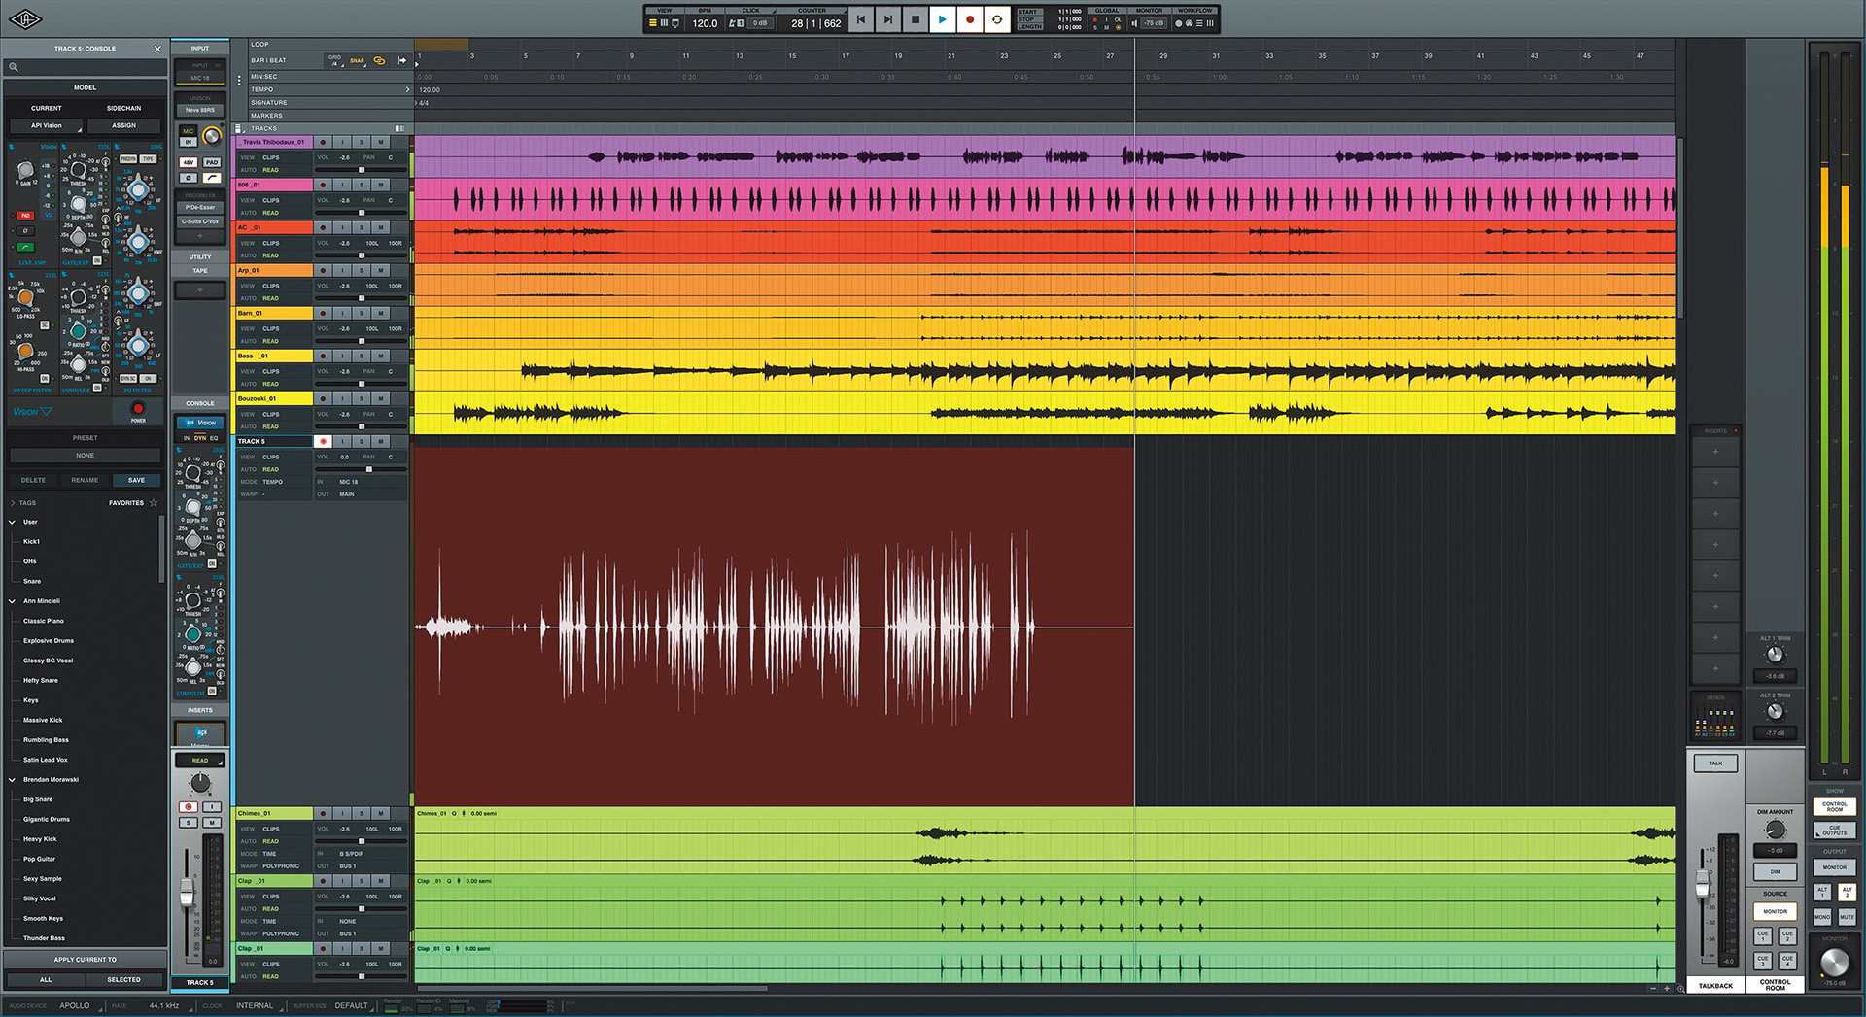Click the Track 5 channel fader
The image size is (1866, 1017).
[187, 894]
